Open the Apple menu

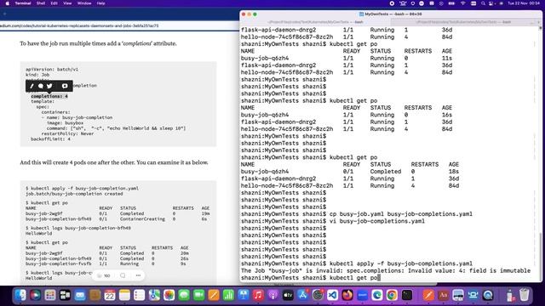(8, 3)
